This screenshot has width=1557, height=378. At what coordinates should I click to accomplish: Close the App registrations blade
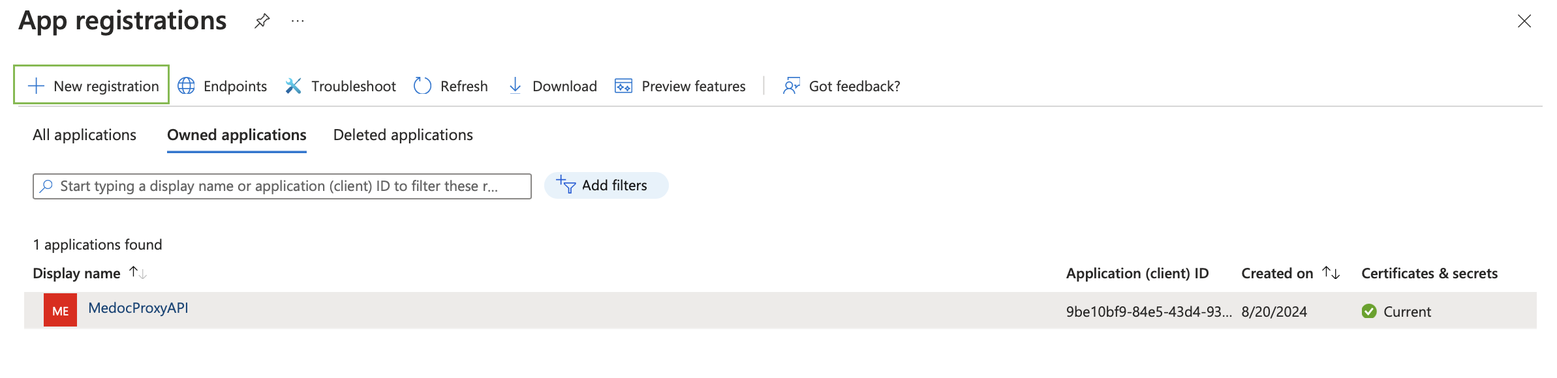tap(1524, 22)
